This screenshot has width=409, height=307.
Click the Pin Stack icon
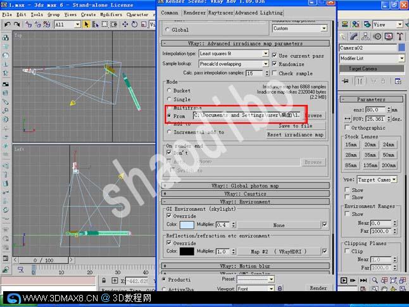[346, 82]
